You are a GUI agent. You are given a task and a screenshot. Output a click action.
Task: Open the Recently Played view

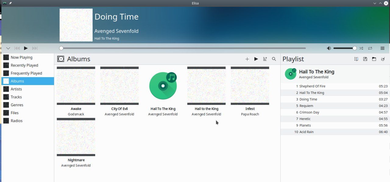[28, 65]
